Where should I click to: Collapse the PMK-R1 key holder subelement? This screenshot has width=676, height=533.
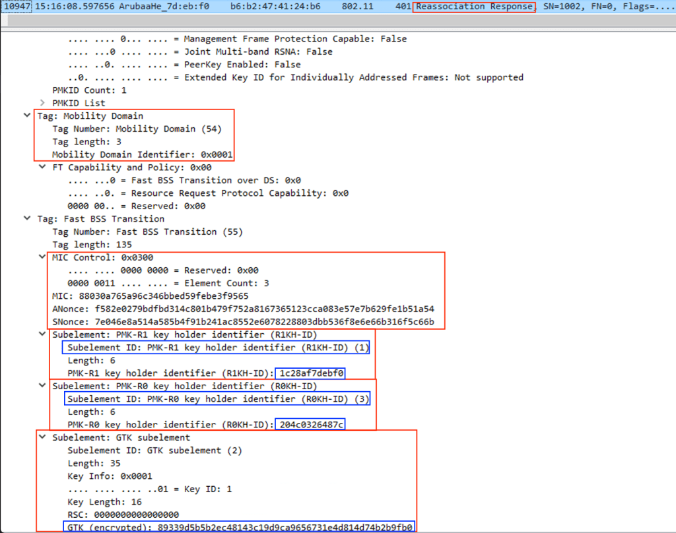43,334
